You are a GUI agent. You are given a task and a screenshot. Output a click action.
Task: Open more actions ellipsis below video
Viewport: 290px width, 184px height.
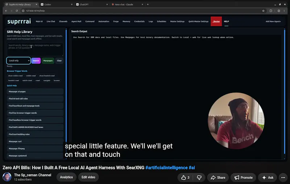tap(283, 177)
